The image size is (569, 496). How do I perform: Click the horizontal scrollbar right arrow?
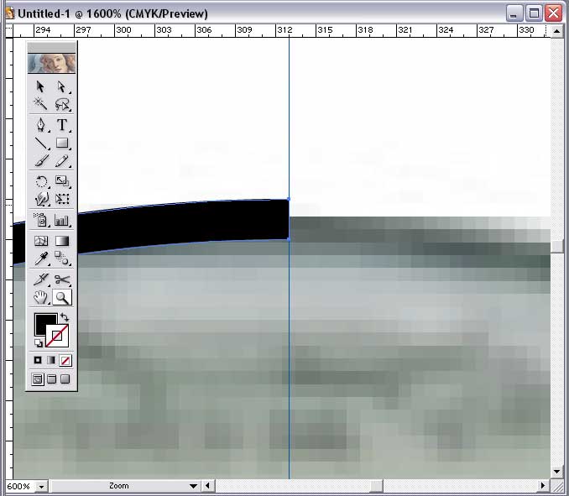[x=543, y=485]
